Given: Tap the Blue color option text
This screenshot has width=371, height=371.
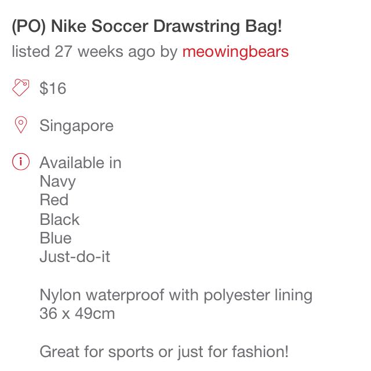Looking at the screenshot, I should click(56, 238).
